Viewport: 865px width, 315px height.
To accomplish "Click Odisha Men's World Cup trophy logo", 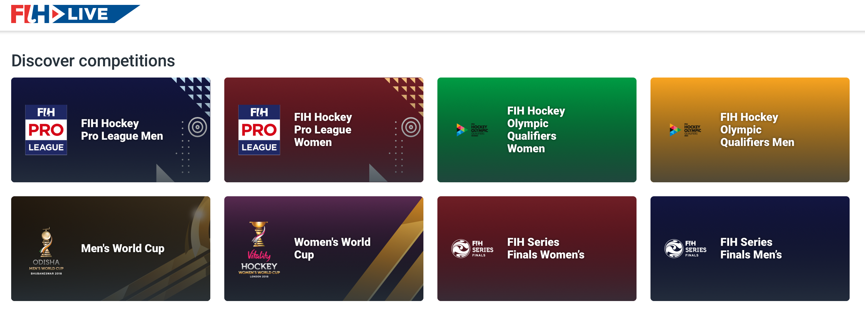I will (46, 251).
